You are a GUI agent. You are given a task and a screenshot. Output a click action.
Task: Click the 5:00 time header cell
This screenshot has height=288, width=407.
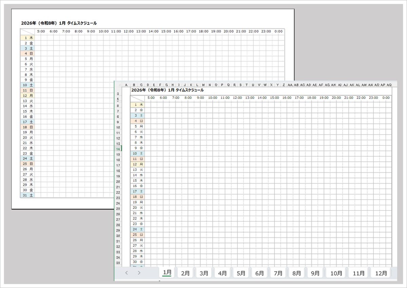(150, 97)
